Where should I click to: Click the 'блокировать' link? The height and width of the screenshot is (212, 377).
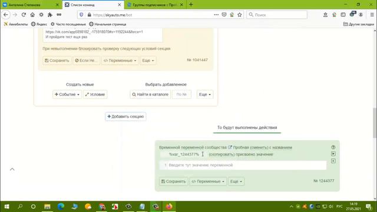pyautogui.click(x=90, y=48)
